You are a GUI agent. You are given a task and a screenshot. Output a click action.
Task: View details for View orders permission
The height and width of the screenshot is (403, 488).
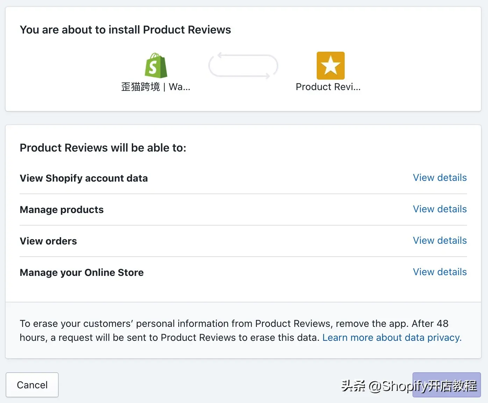pos(440,241)
